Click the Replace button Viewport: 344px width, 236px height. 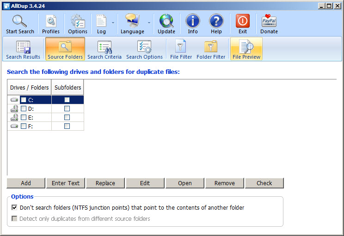click(x=105, y=183)
